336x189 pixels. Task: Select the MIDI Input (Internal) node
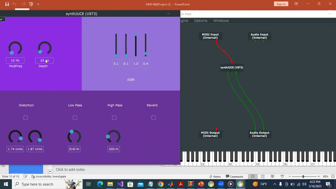tap(210, 36)
